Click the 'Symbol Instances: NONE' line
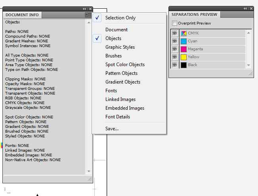Viewport: 258px width, 196px height. point(28,46)
